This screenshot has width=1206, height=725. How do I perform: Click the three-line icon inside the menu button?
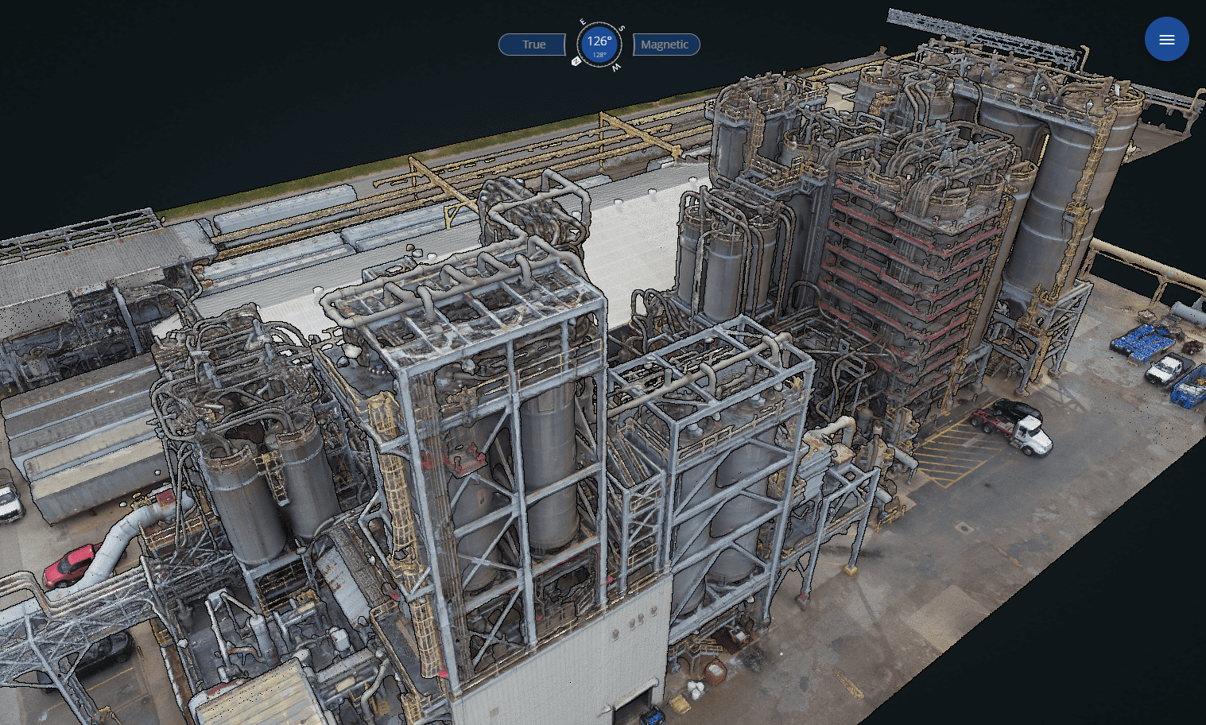click(x=1166, y=39)
